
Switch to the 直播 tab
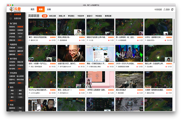tap(41, 9)
